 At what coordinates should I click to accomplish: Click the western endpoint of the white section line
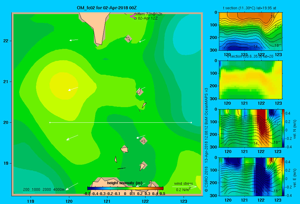pos(50,122)
